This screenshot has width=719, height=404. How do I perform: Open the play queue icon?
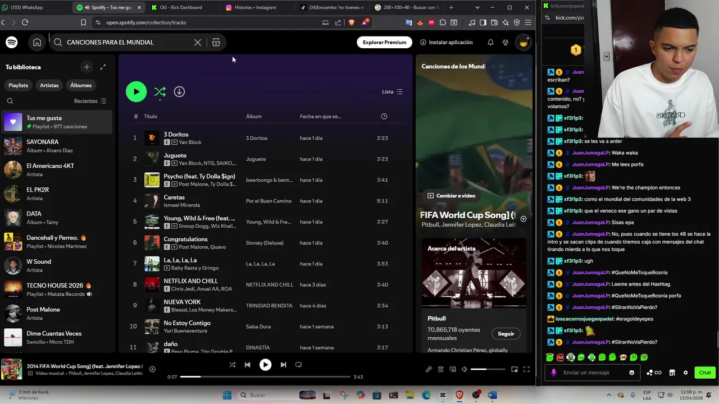click(441, 369)
